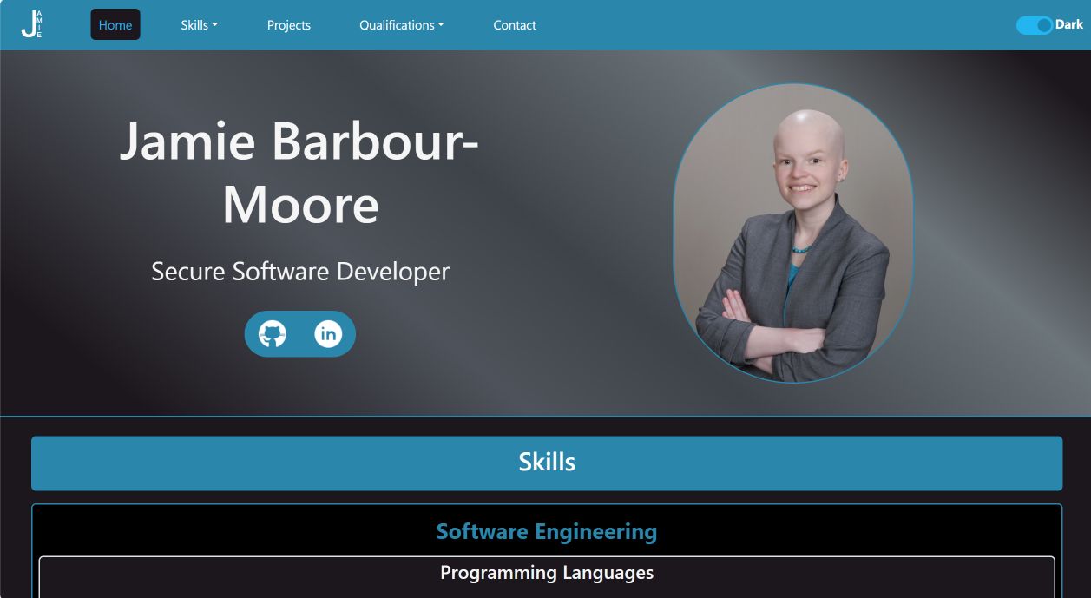Click the Programming Languages card title
This screenshot has width=1091, height=598.
(547, 573)
